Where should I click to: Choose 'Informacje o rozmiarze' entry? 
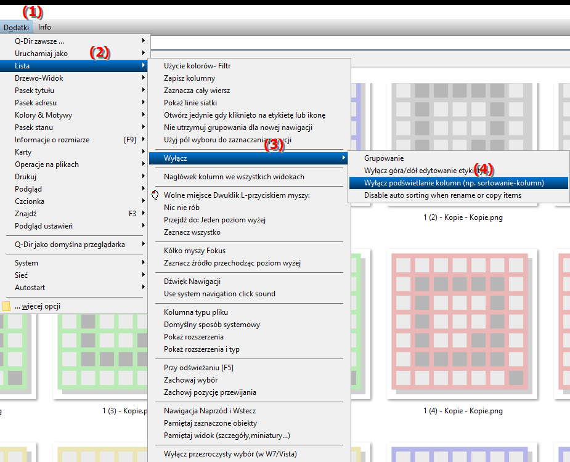[x=73, y=140]
